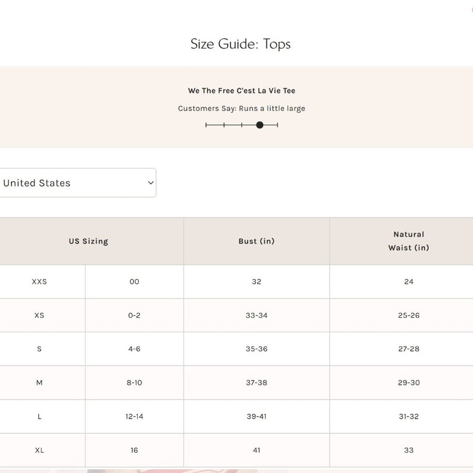Image resolution: width=473 pixels, height=473 pixels.
Task: Click the Size Guide: Tops heading
Action: 240,44
